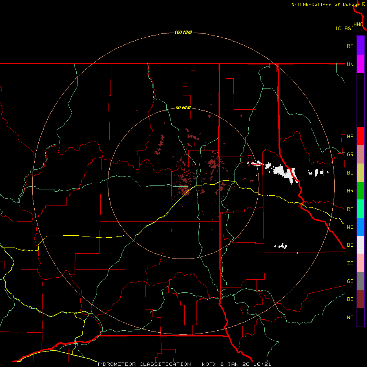Click the white DS legend swatch

tap(360, 245)
